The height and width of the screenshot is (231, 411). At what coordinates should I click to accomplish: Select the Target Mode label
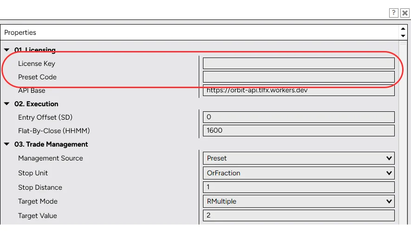[38, 201]
